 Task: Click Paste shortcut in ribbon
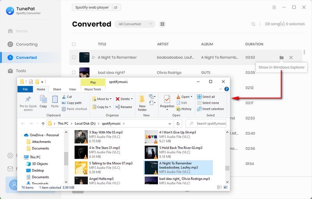tap(74, 109)
